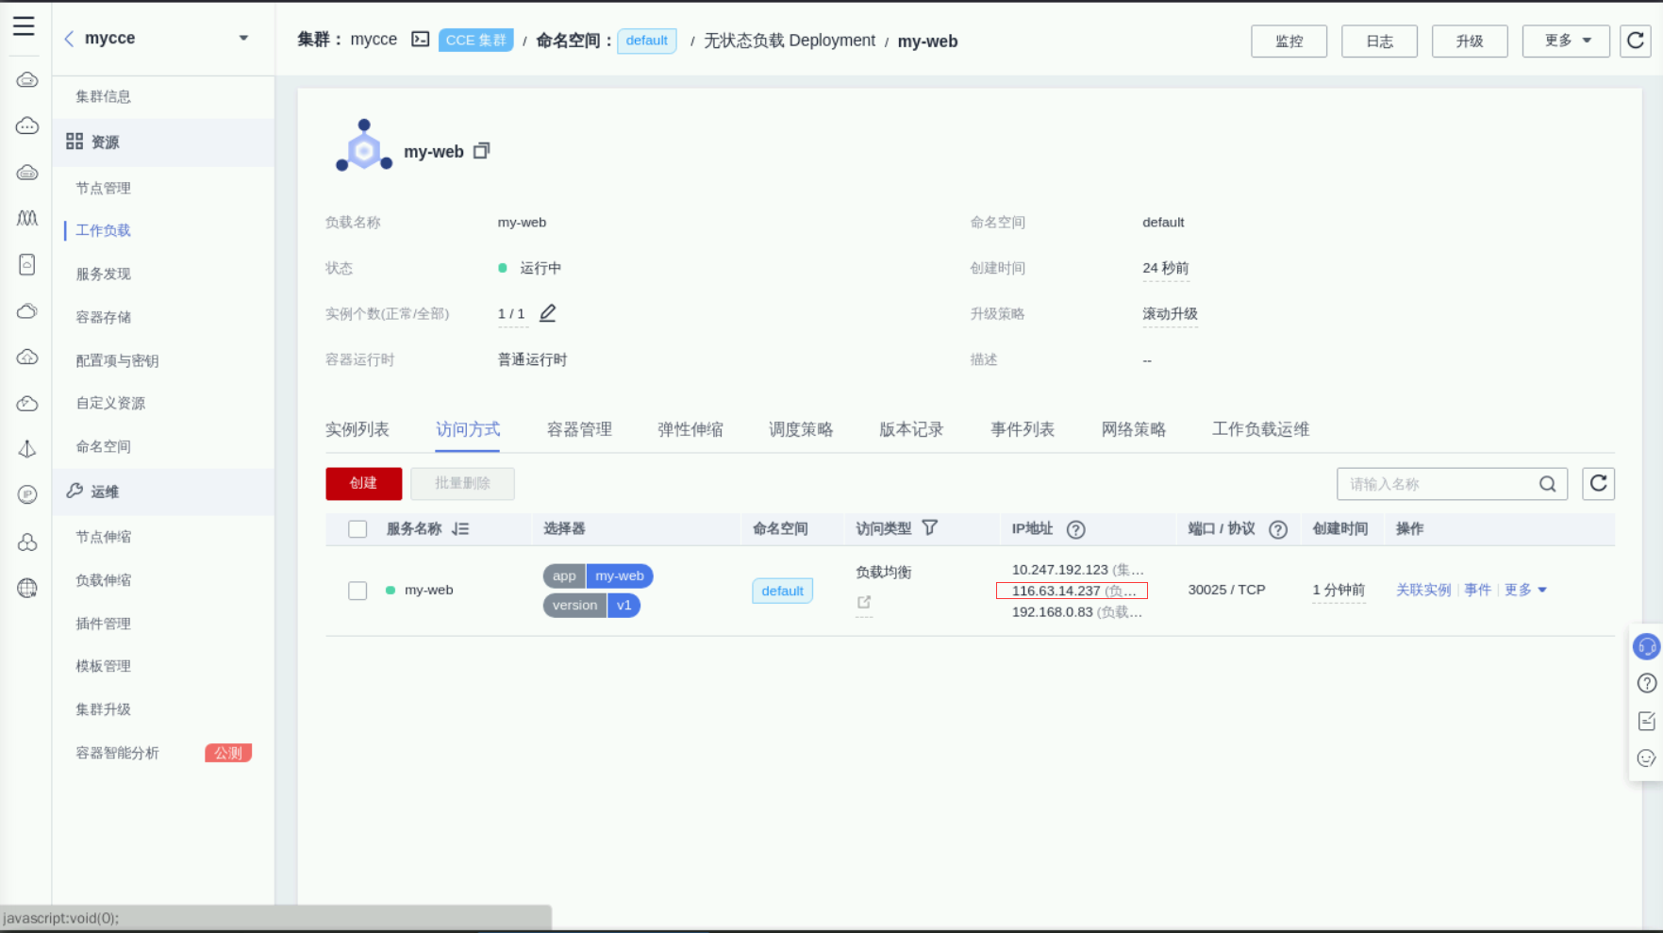Click the default namespace tag in breadcrumb
Viewport: 1663px width, 933px height.
coord(647,41)
